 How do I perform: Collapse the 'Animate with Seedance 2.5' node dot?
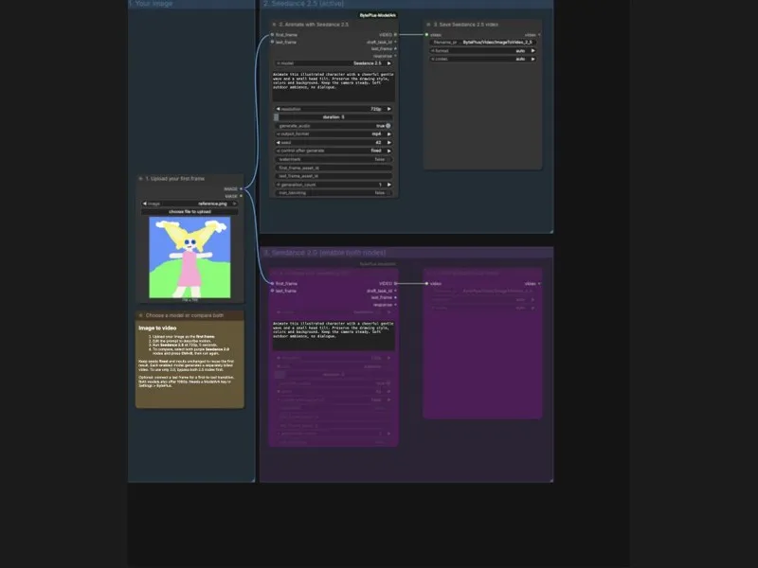[274, 25]
